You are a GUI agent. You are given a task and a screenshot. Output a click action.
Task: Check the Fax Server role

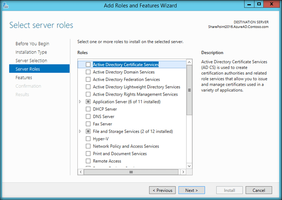click(x=88, y=124)
